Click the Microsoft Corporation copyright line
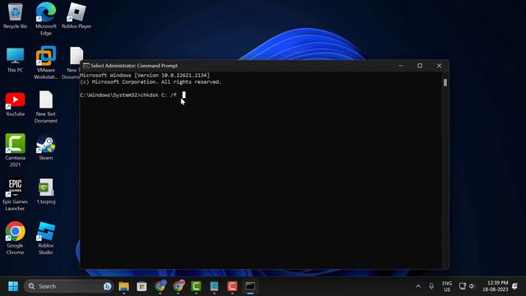The height and width of the screenshot is (296, 526). click(150, 82)
